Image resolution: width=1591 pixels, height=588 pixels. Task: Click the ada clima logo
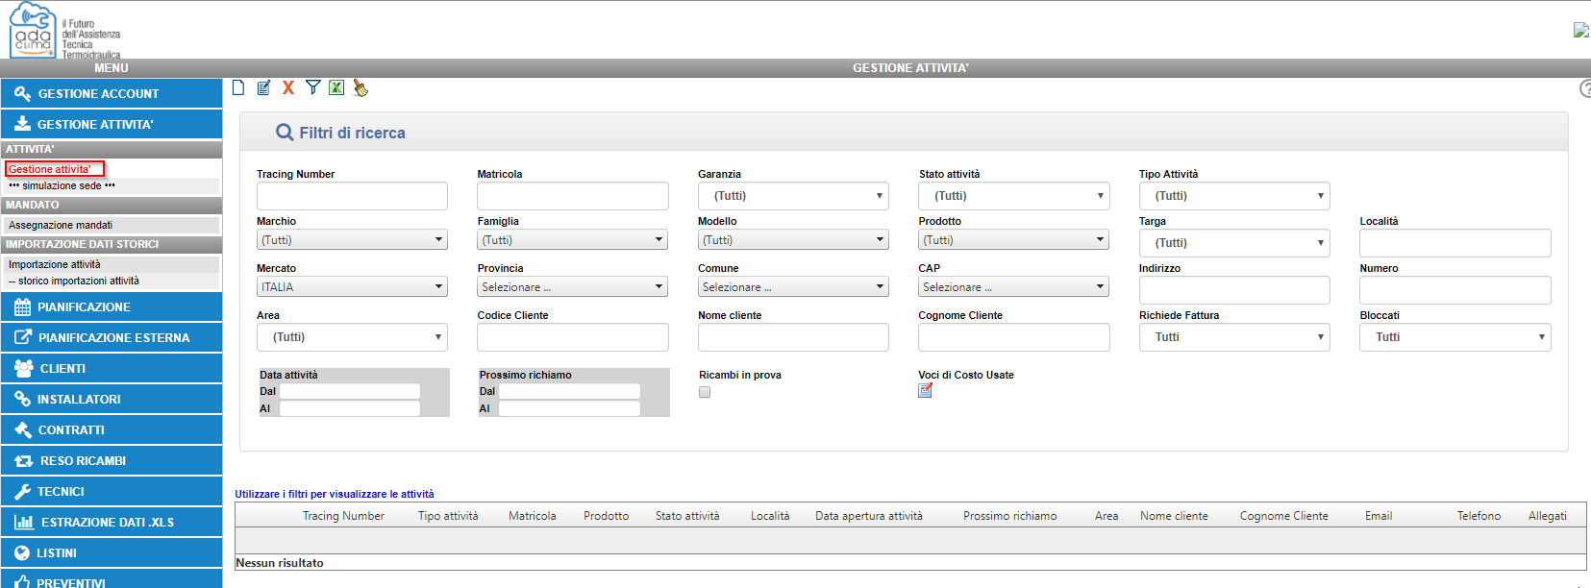click(x=33, y=30)
